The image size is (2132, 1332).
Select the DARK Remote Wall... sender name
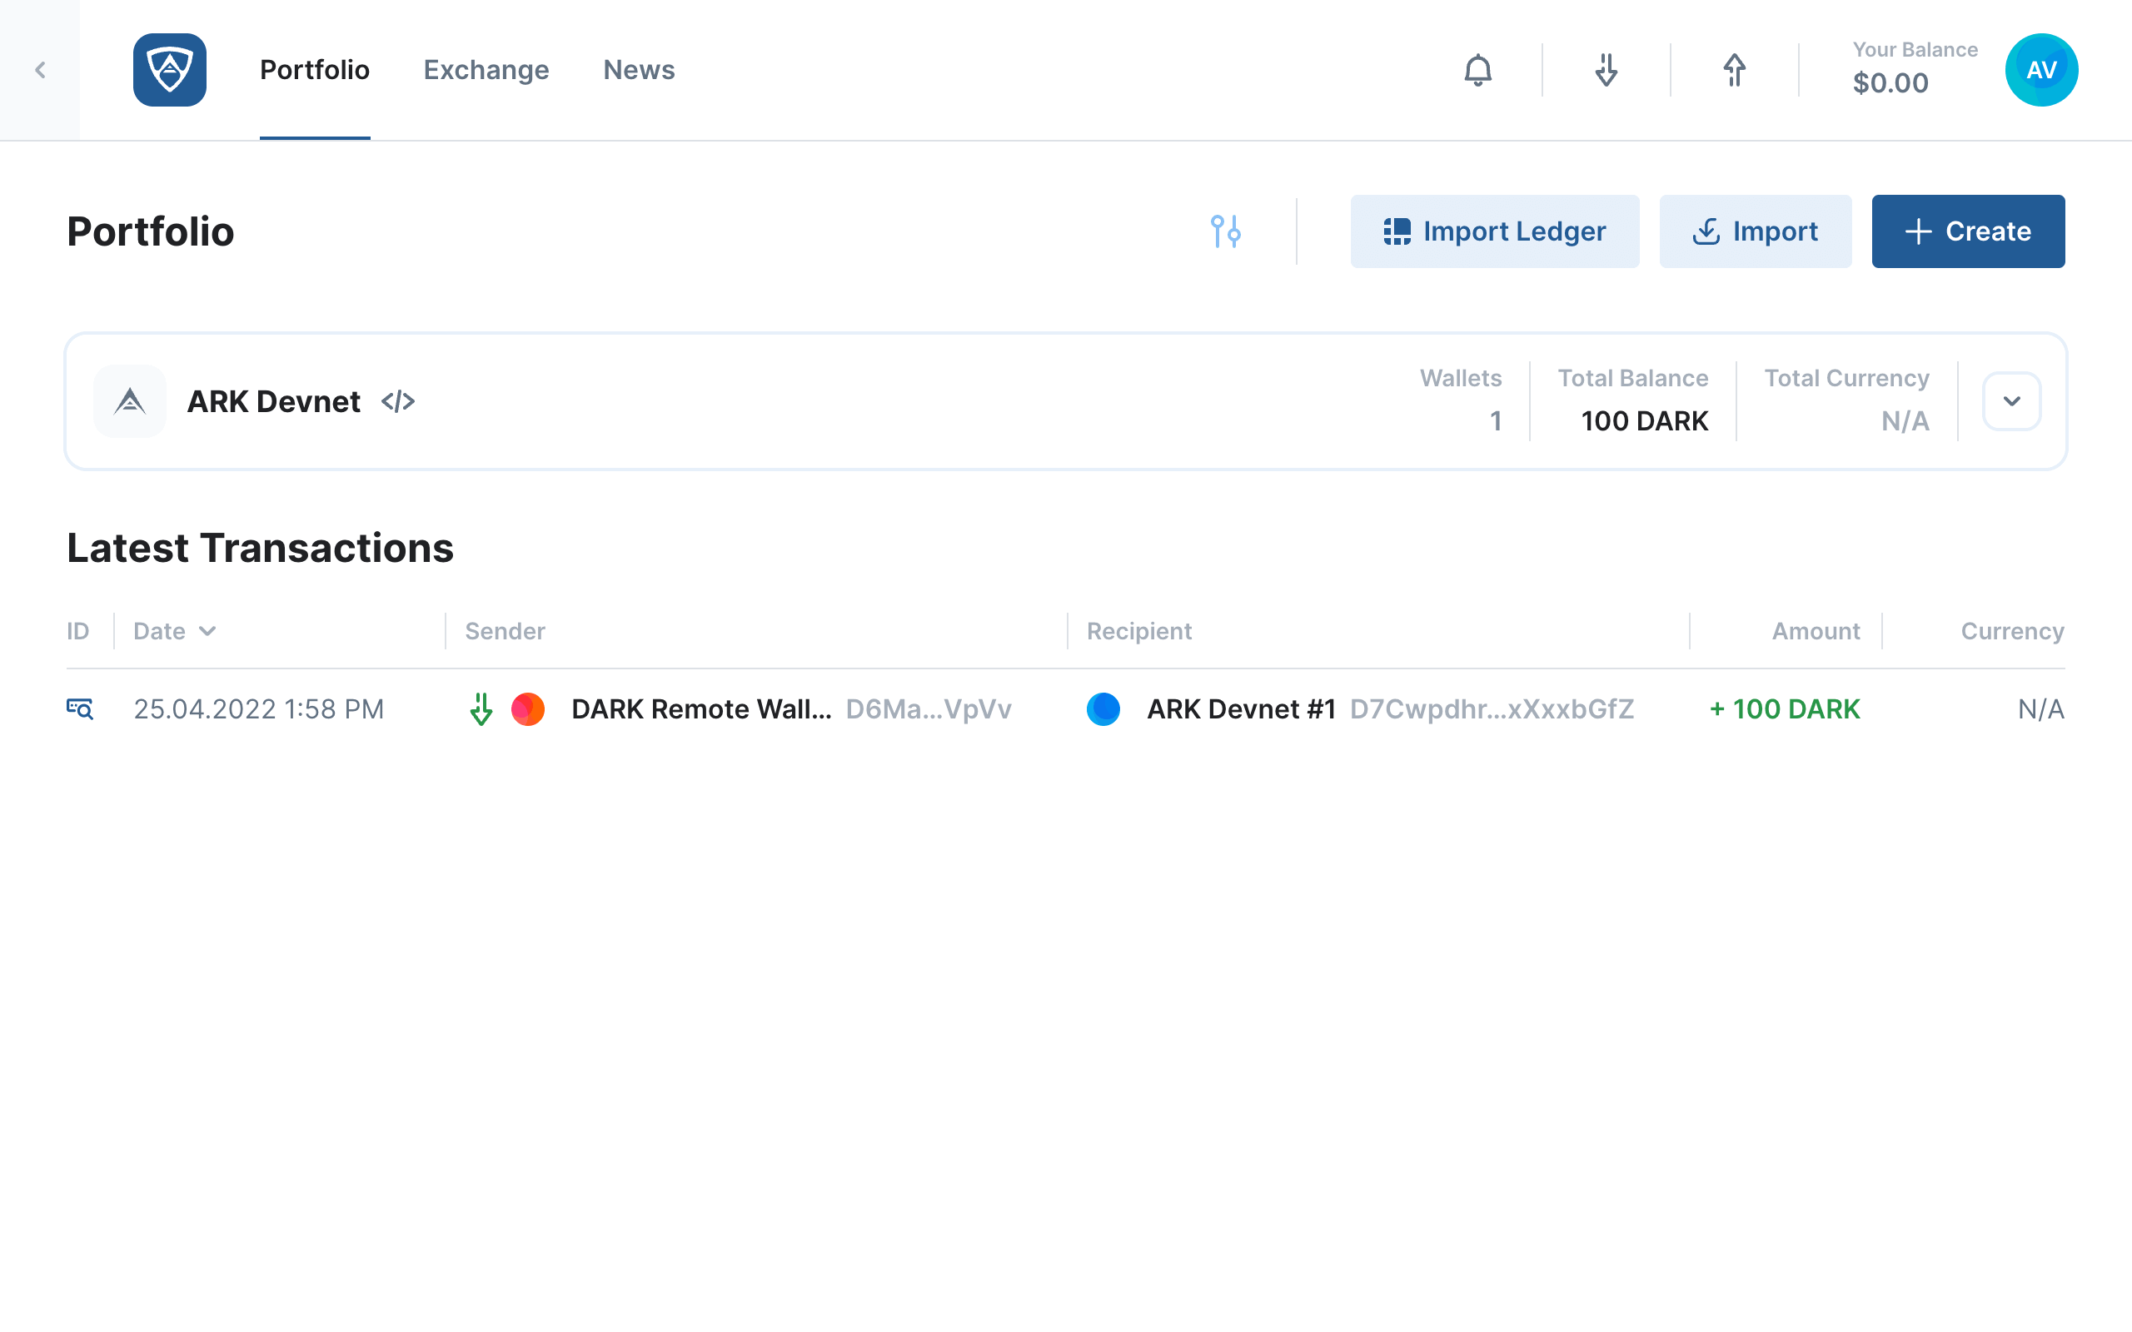coord(701,708)
